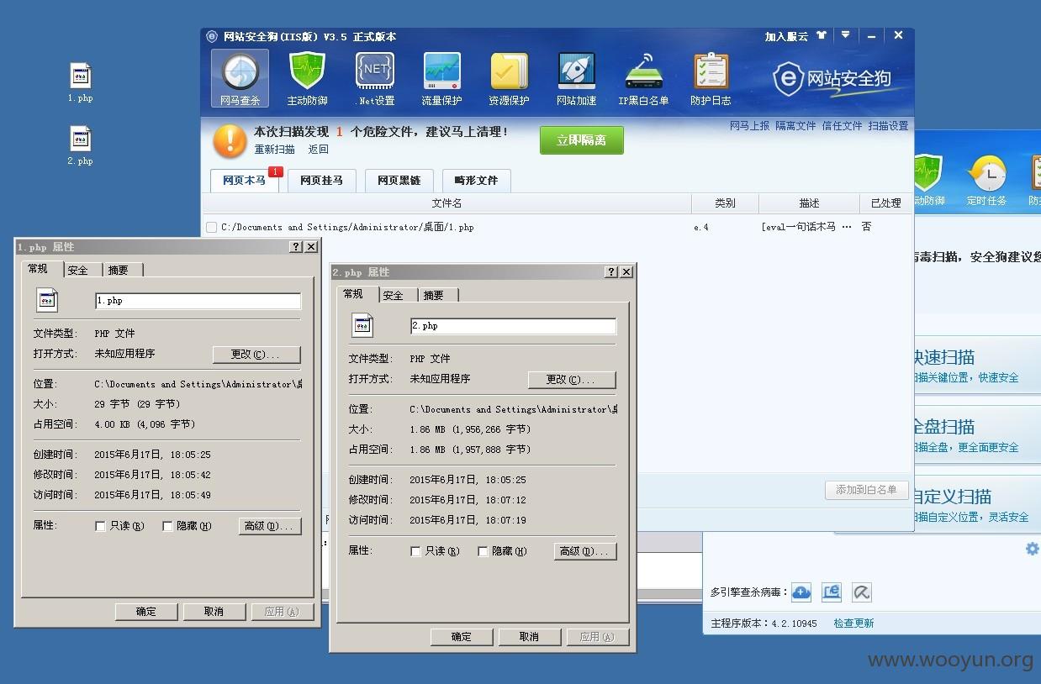
Task: Click the 描述 column header
Action: pos(809,203)
